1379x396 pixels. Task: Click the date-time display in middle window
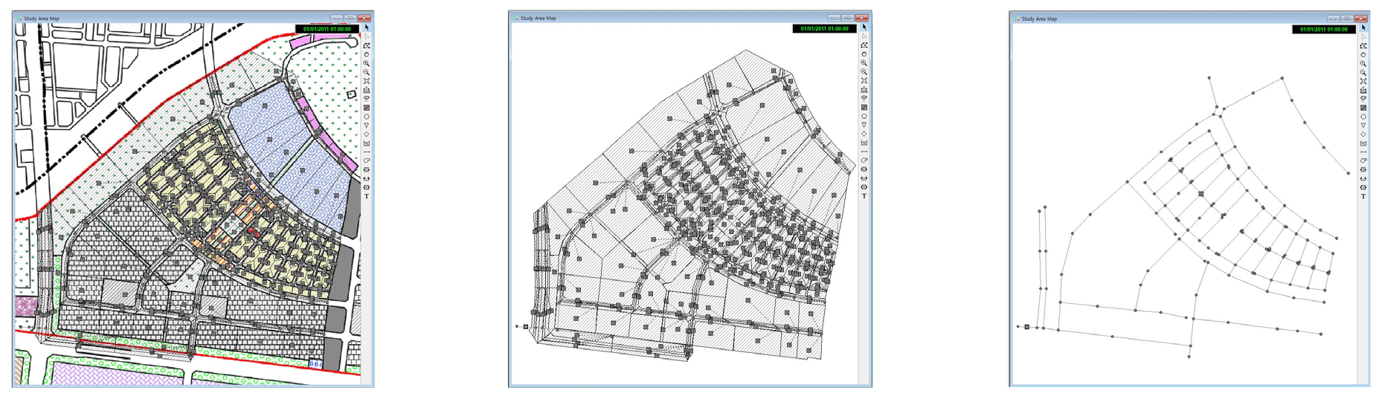824,29
